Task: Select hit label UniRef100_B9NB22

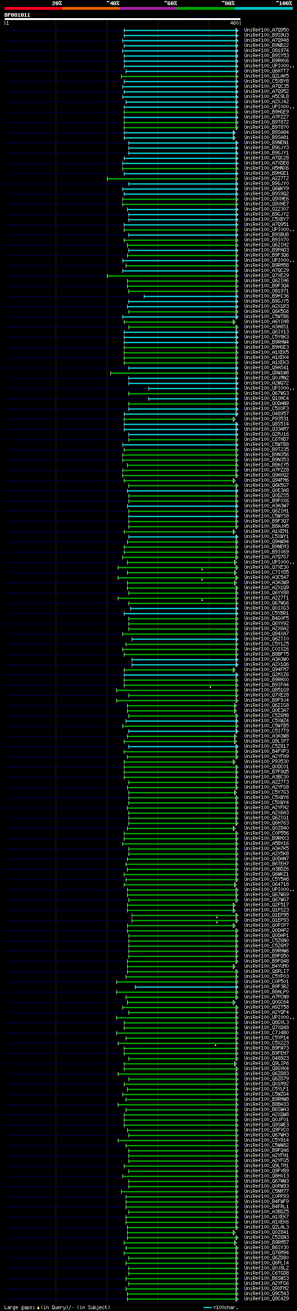Action: point(266,45)
